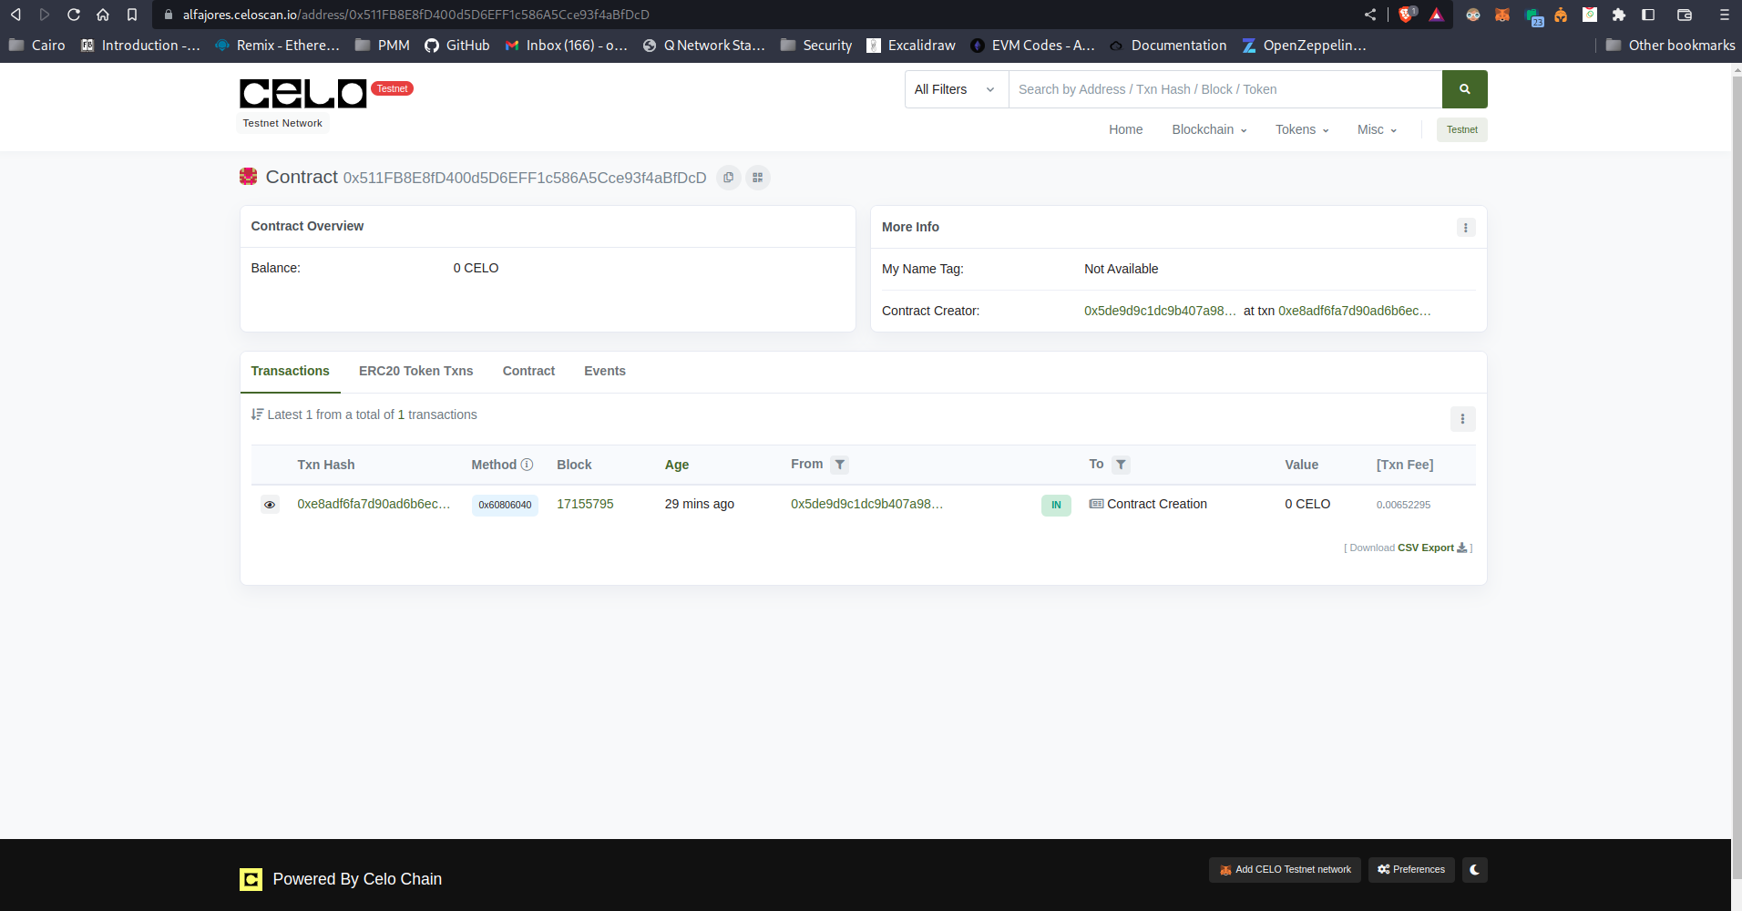Screen dimensions: 1742x911
Task: Go back using the browser back arrow
Action: coord(15,15)
